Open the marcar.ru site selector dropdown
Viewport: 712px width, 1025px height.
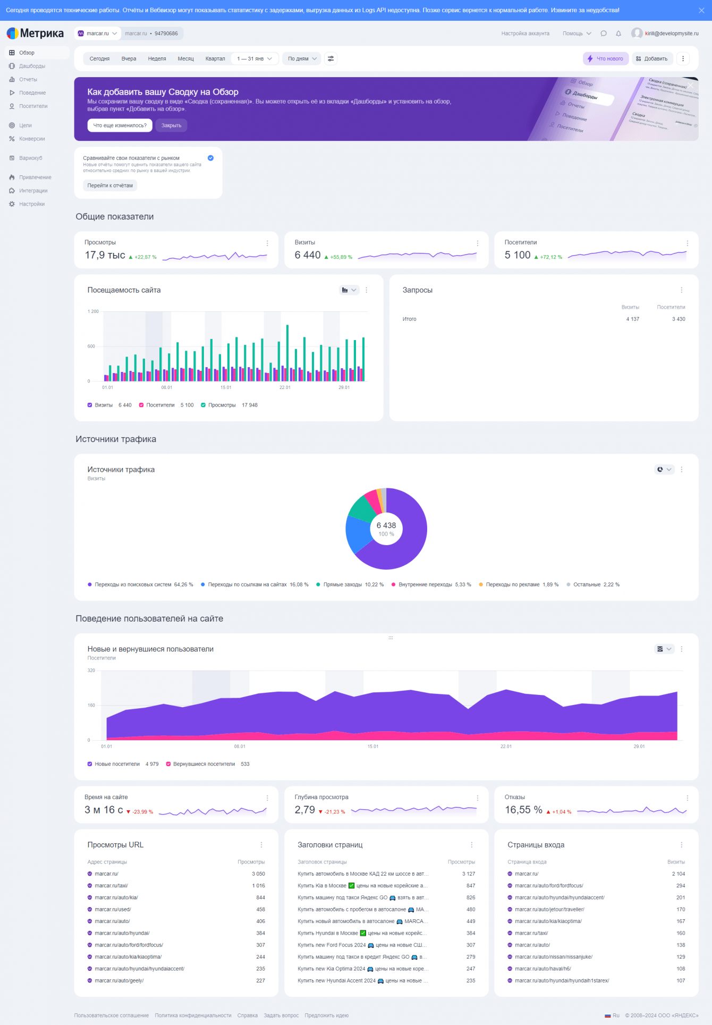point(97,33)
